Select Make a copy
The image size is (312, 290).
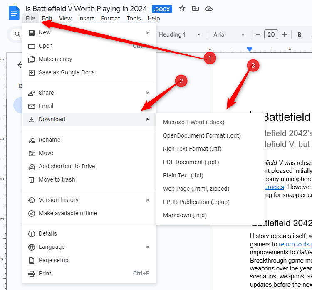pyautogui.click(x=89, y=59)
